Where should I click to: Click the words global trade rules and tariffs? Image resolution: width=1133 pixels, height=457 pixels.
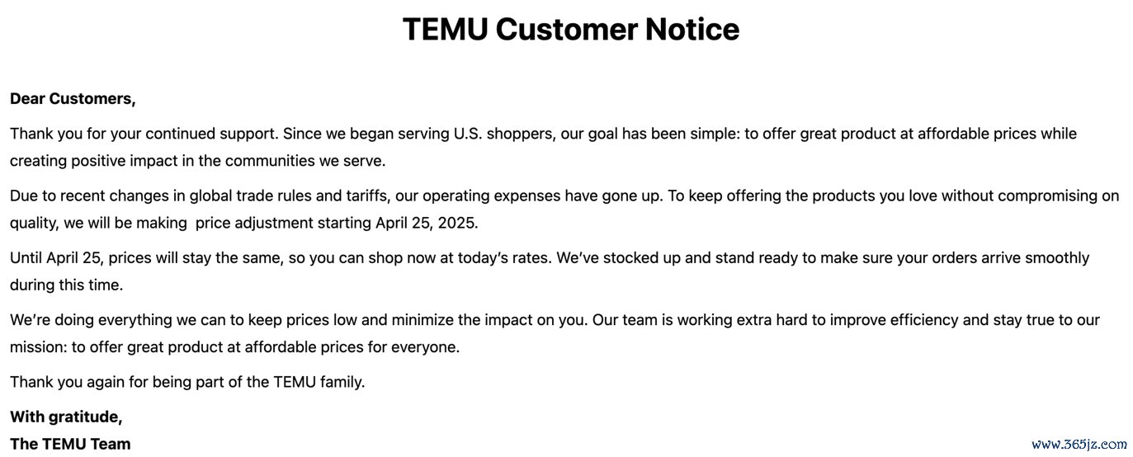tap(292, 196)
